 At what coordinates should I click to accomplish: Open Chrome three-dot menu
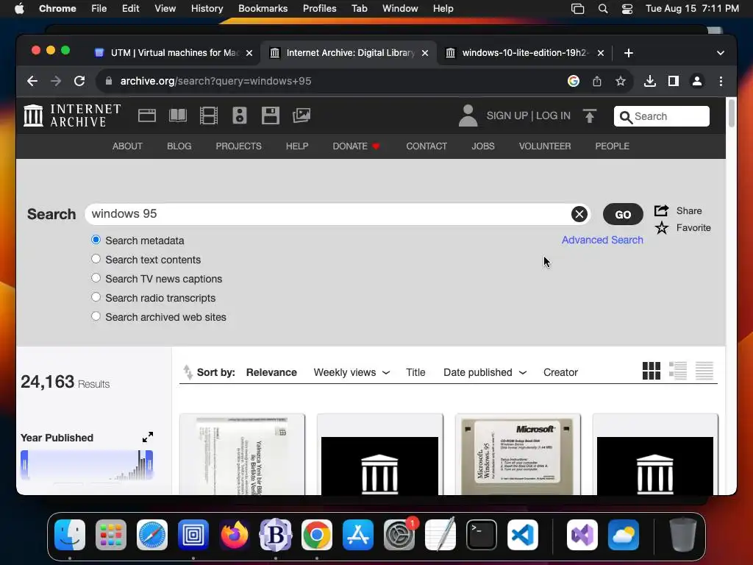(721, 81)
